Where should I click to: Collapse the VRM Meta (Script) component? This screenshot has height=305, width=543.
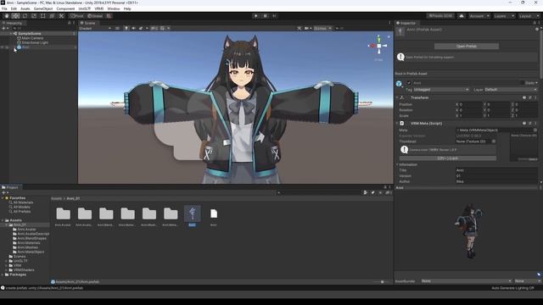tap(397, 123)
